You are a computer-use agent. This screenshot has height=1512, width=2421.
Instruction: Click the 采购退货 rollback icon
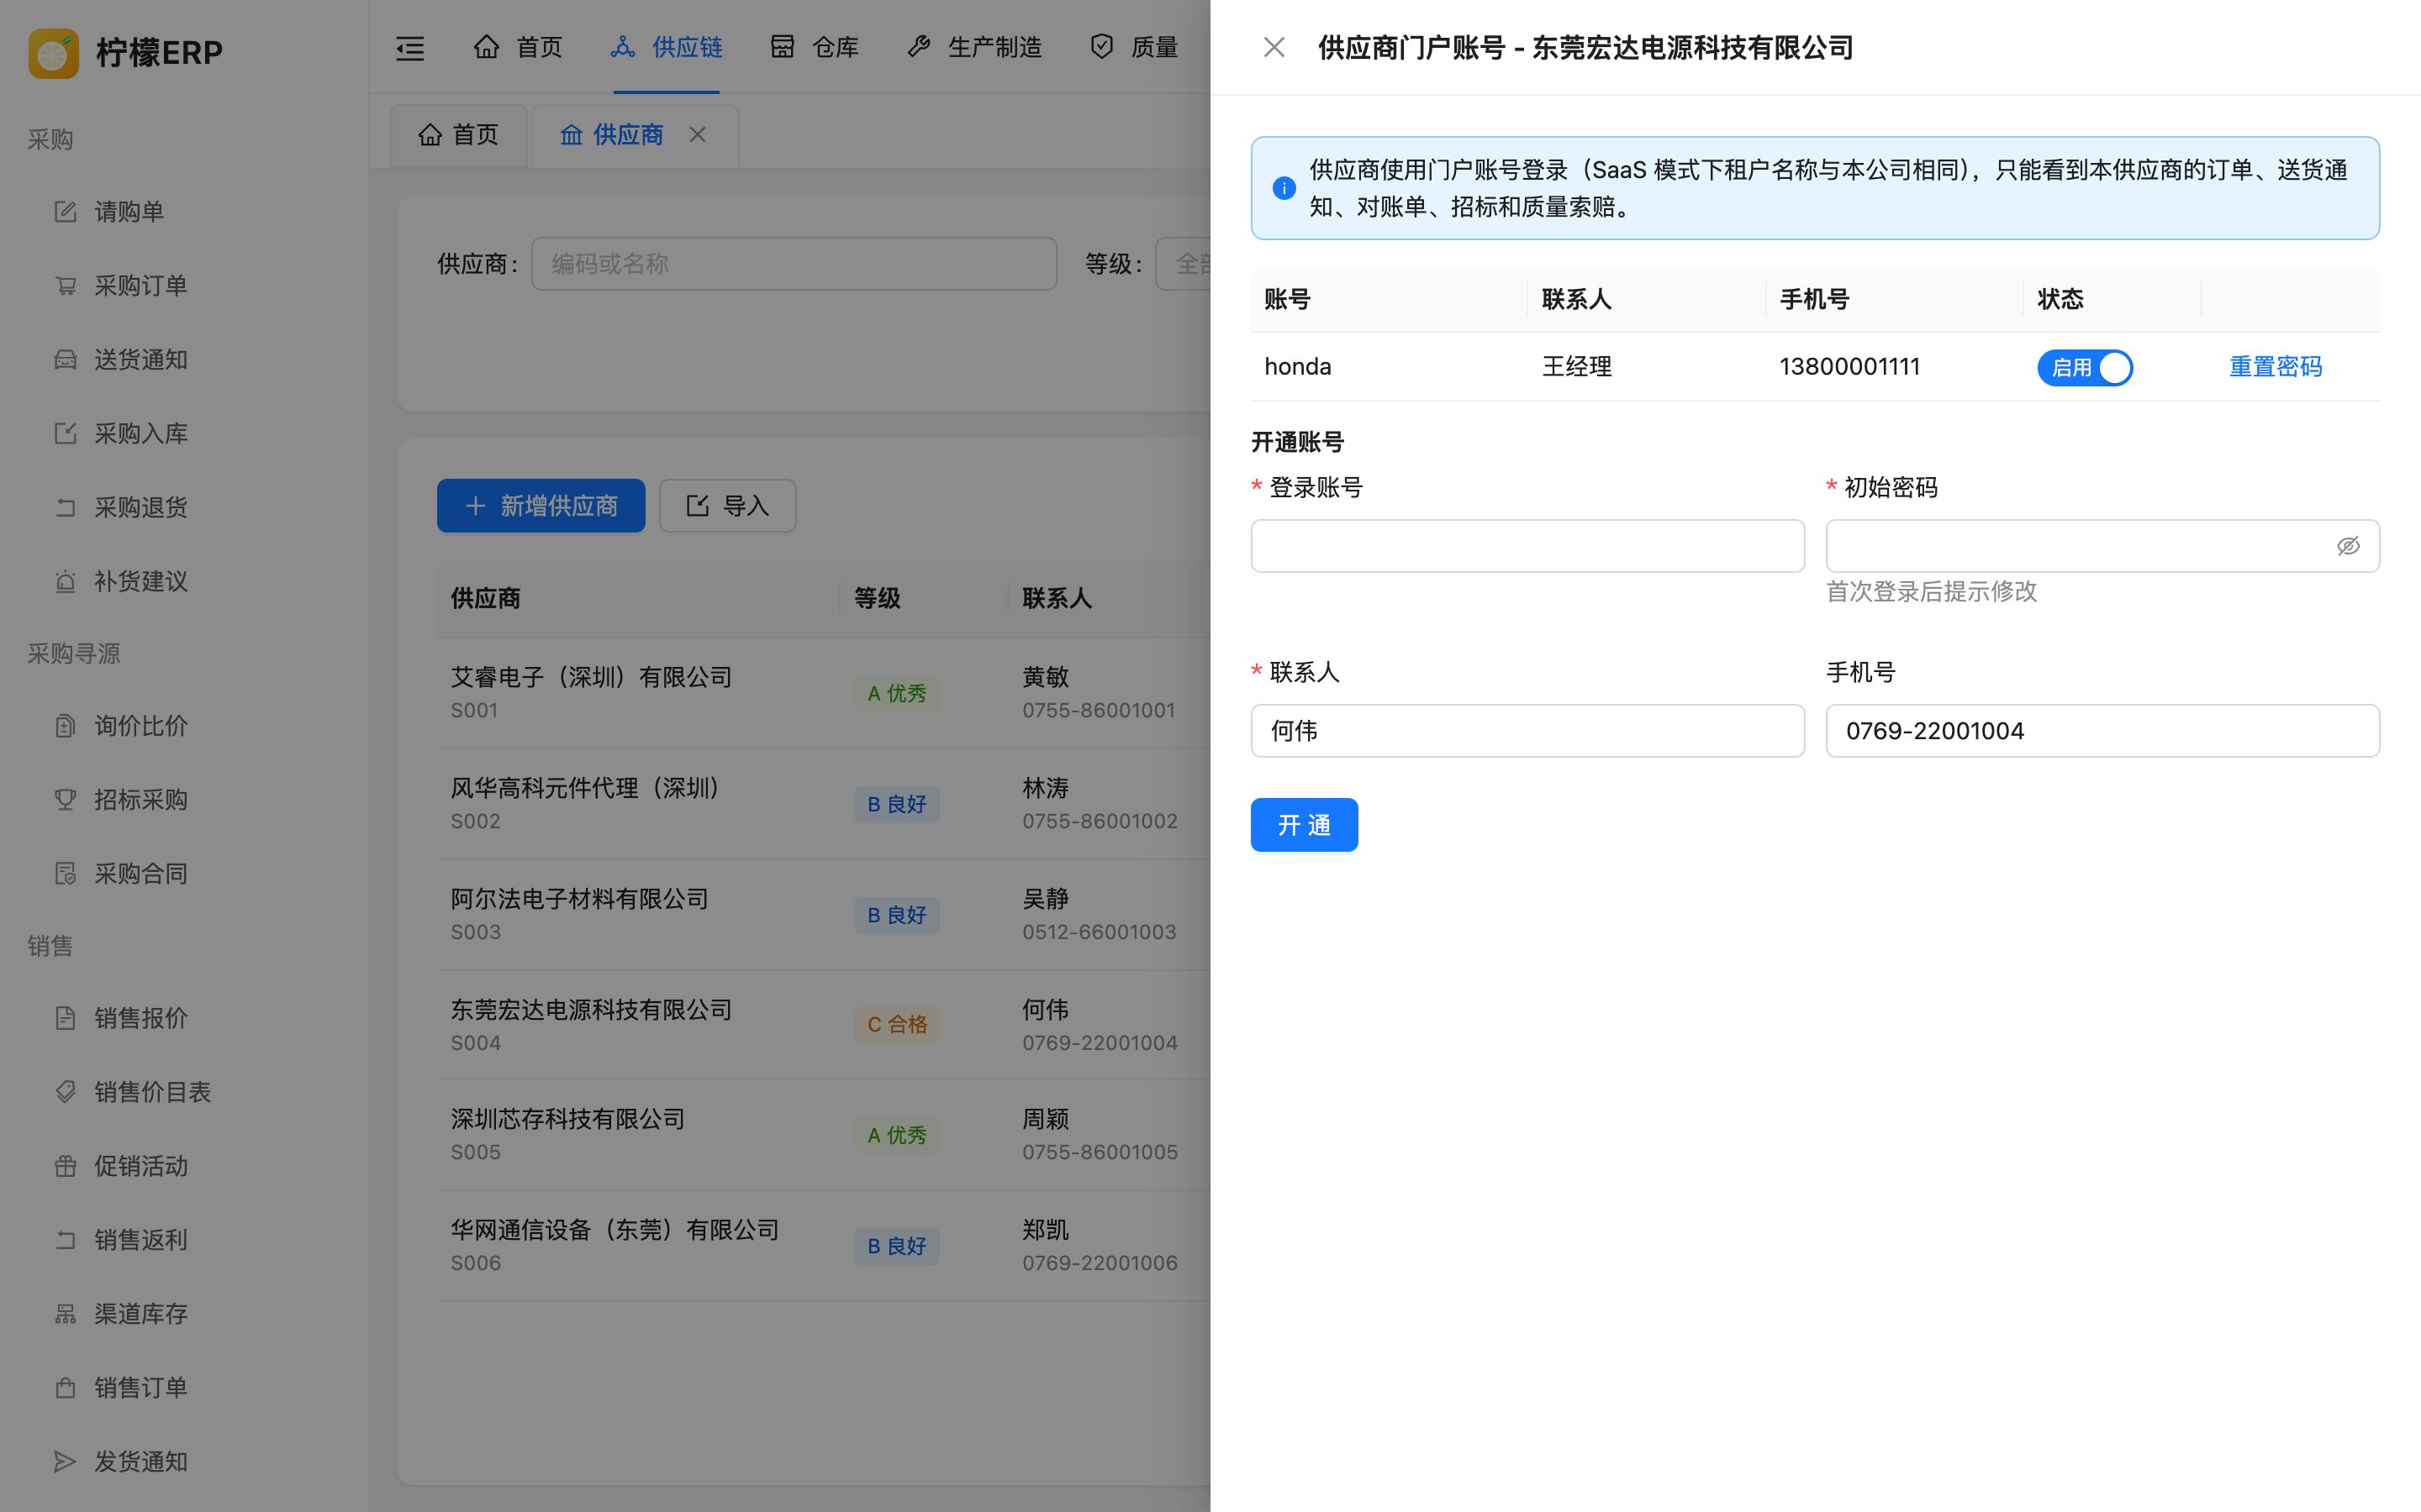[65, 508]
